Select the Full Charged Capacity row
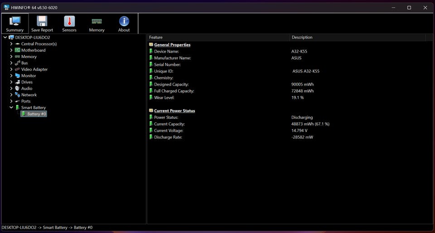The height and width of the screenshot is (233, 435). pos(290,91)
